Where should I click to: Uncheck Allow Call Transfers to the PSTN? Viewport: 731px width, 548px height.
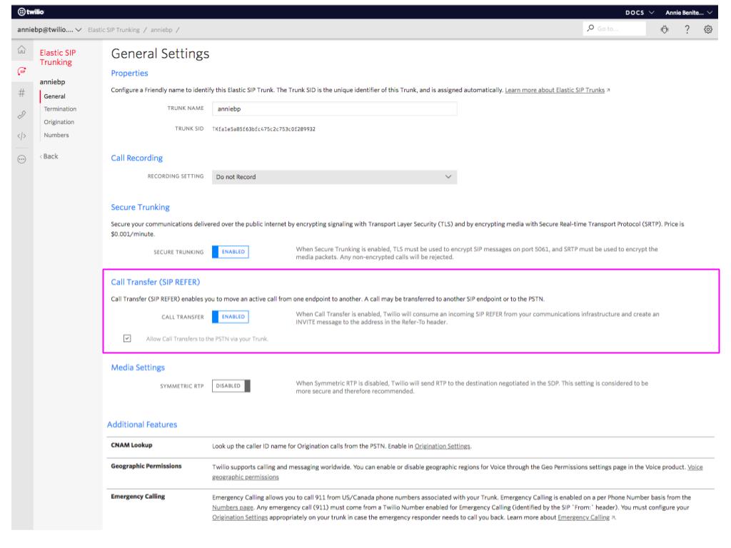[127, 338]
